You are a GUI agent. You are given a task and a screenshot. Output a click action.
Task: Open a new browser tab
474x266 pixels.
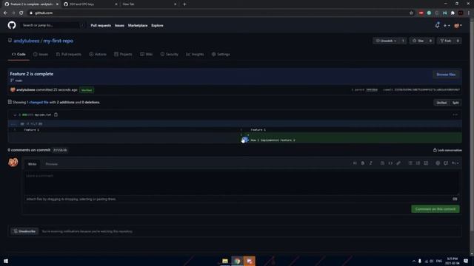click(x=184, y=4)
